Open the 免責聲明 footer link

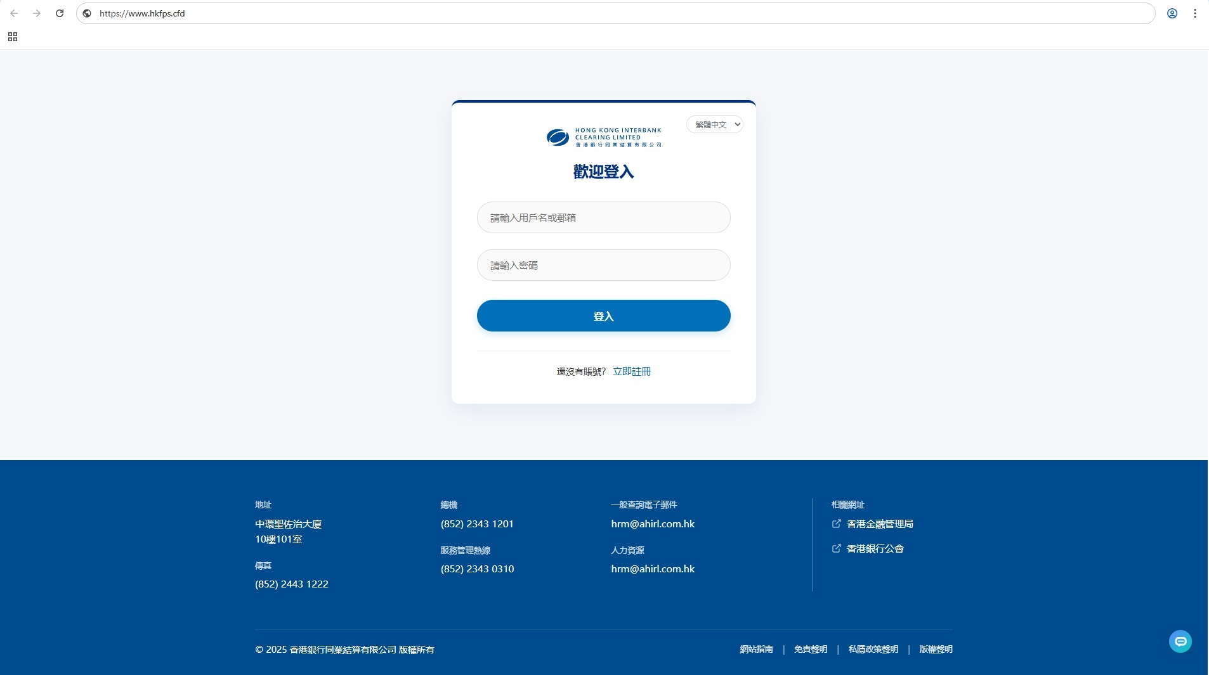tap(810, 649)
